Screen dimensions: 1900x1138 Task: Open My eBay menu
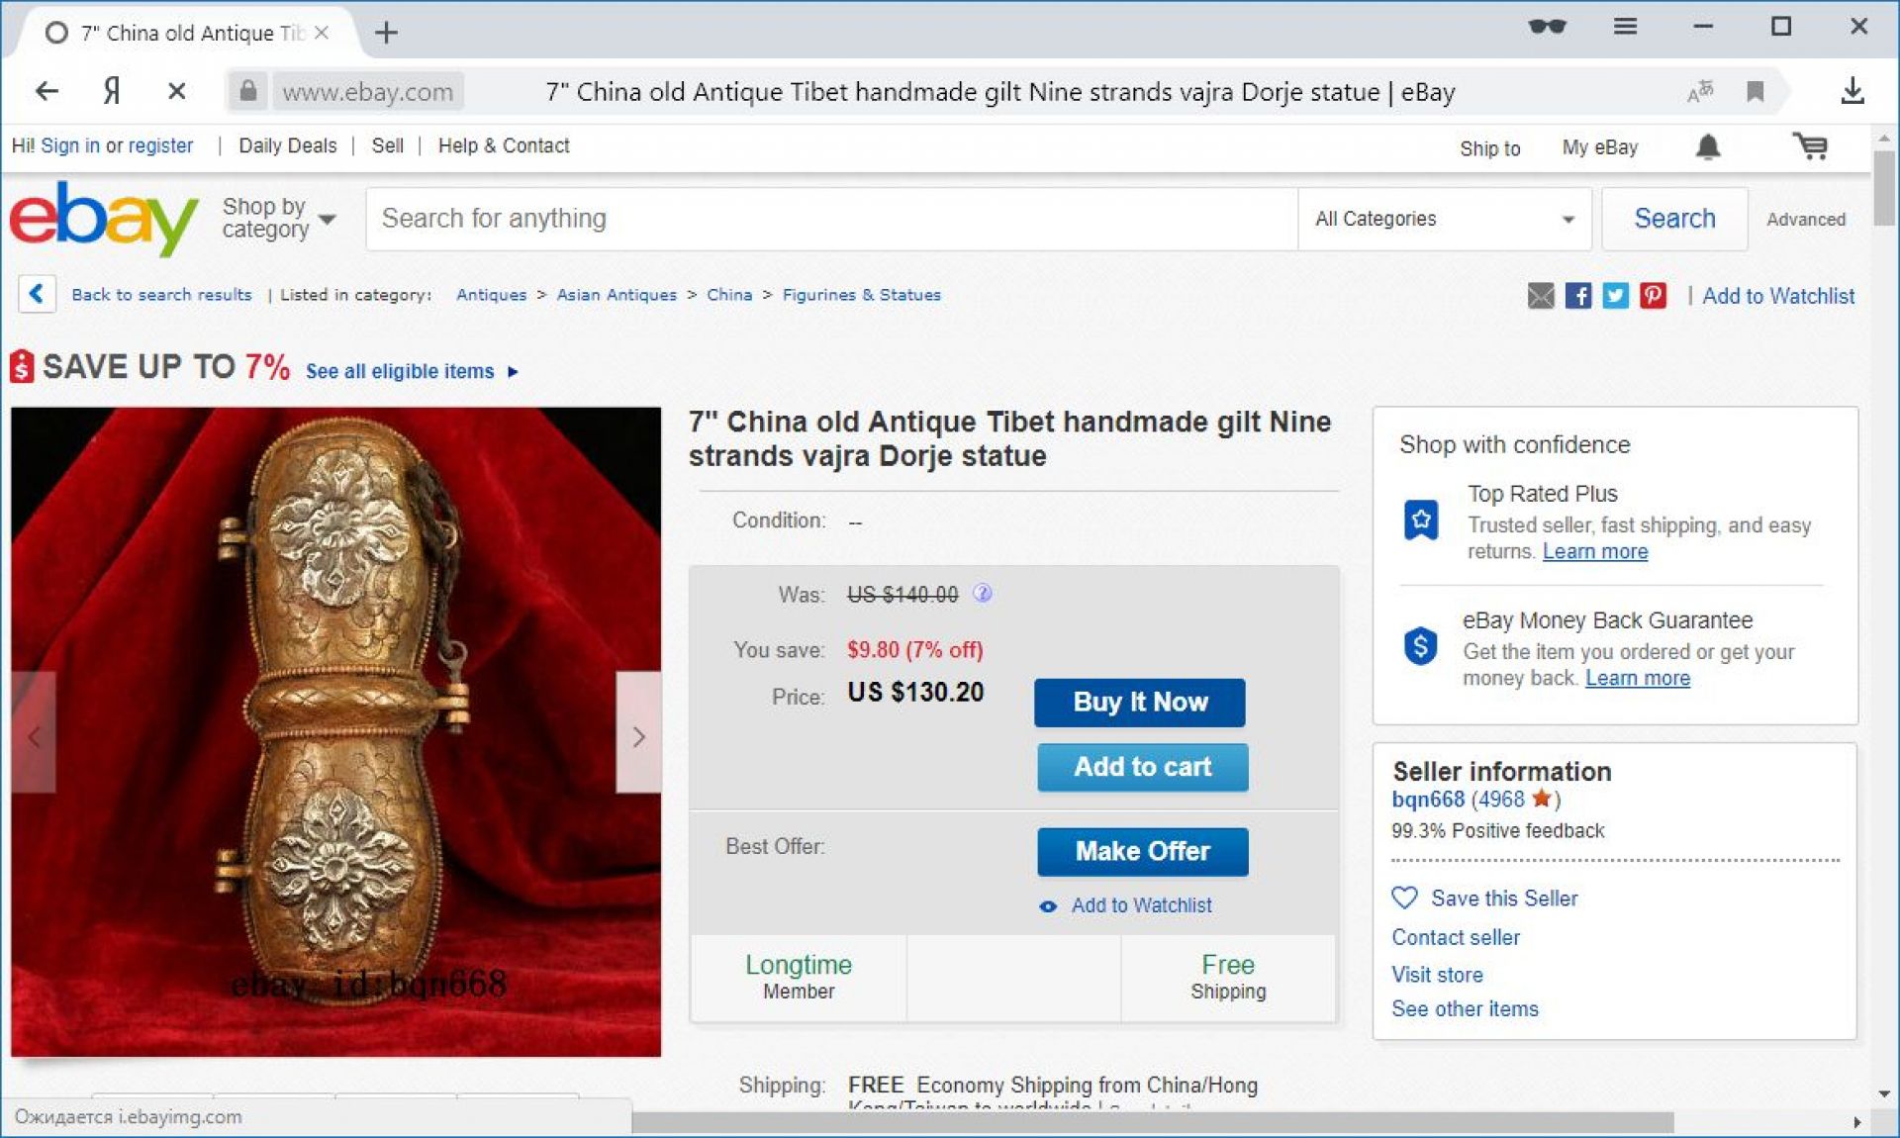[x=1599, y=147]
